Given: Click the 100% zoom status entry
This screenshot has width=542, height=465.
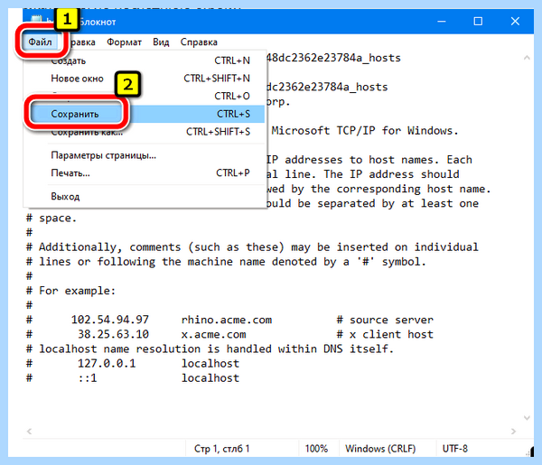Looking at the screenshot, I should (x=316, y=449).
